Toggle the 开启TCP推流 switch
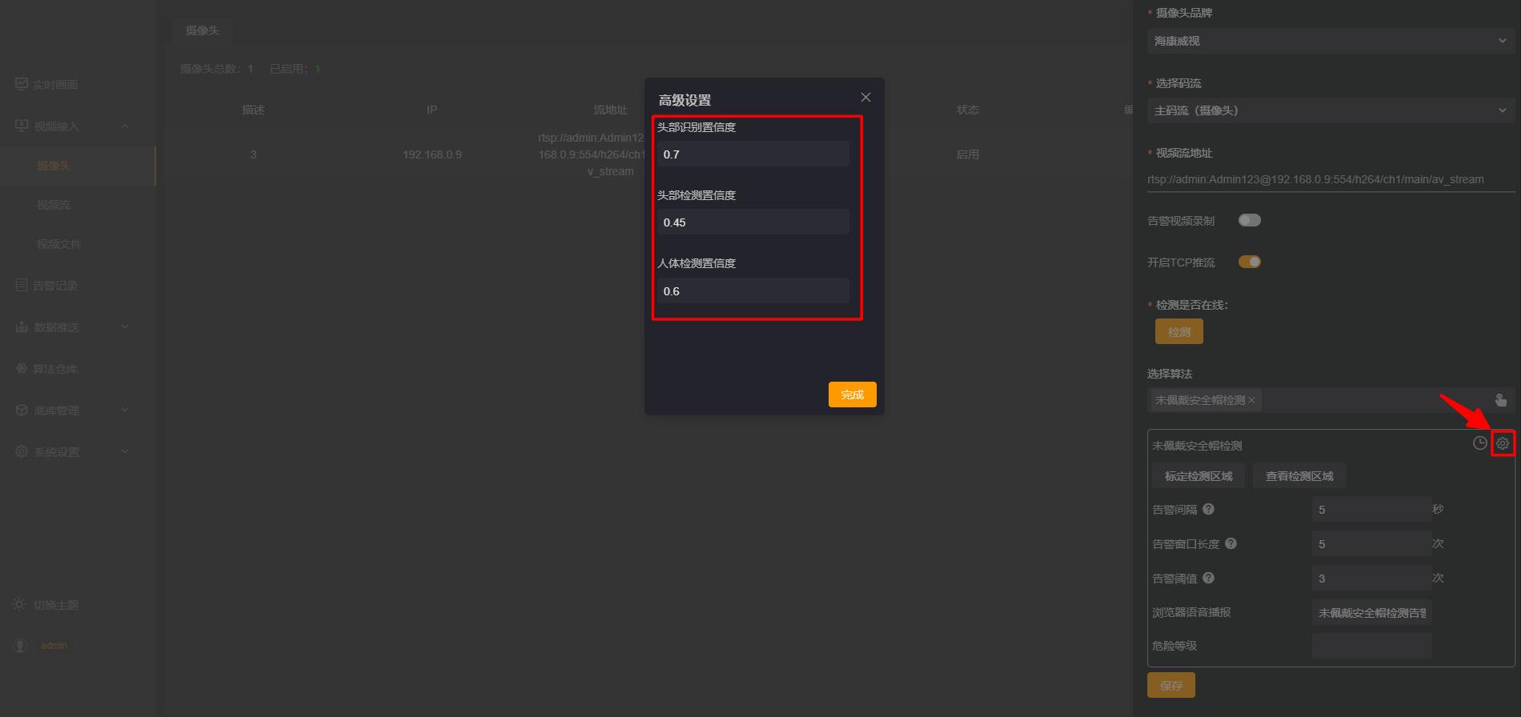This screenshot has height=717, width=1522. 1250,262
